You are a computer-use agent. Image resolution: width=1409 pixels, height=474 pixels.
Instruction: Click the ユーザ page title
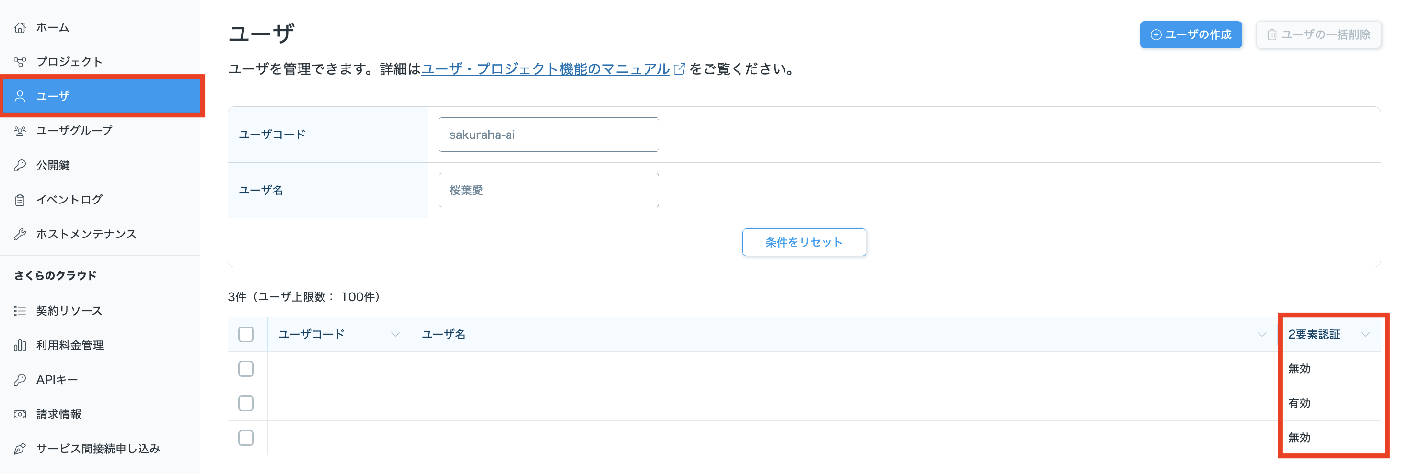pyautogui.click(x=262, y=34)
